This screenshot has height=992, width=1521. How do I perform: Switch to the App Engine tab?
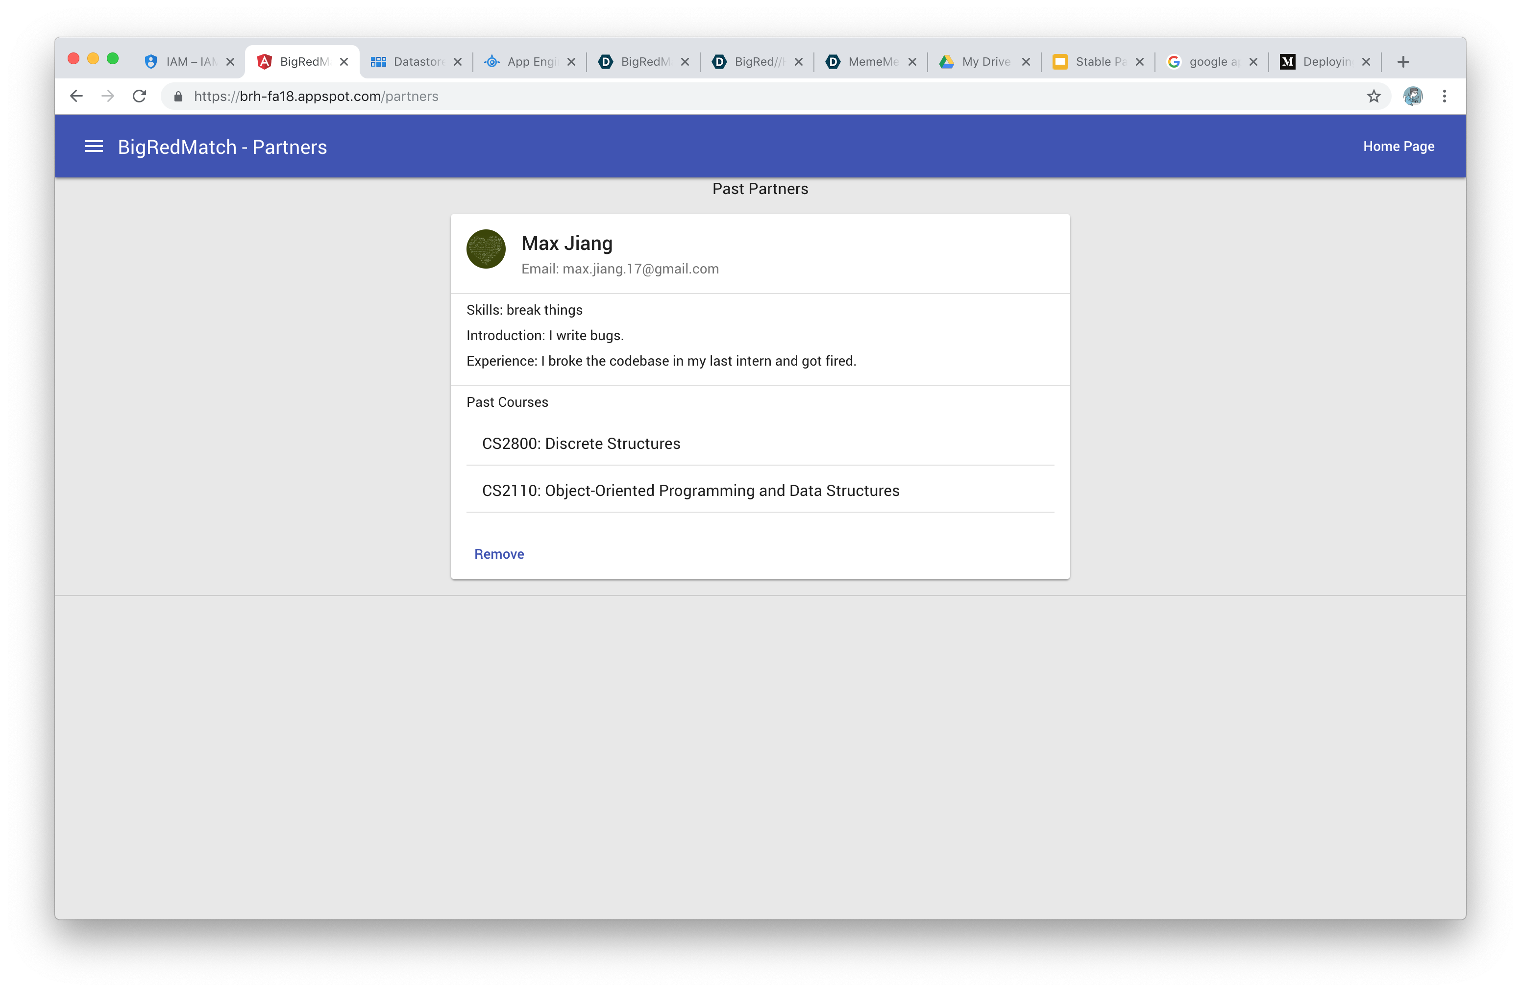point(523,62)
